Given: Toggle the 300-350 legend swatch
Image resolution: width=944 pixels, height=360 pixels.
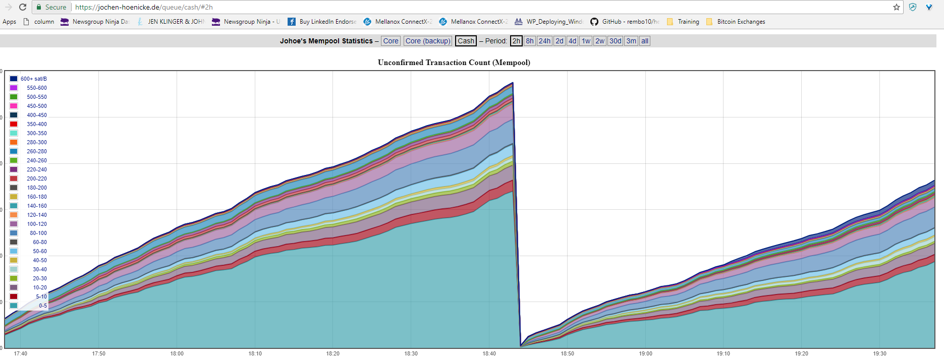Looking at the screenshot, I should (x=14, y=133).
